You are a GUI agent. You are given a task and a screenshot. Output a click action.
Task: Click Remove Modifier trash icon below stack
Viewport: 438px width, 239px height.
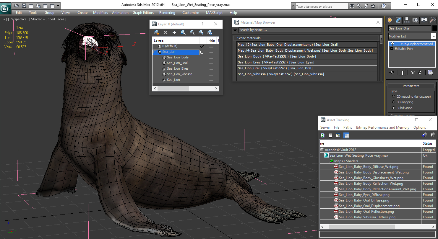coord(420,72)
